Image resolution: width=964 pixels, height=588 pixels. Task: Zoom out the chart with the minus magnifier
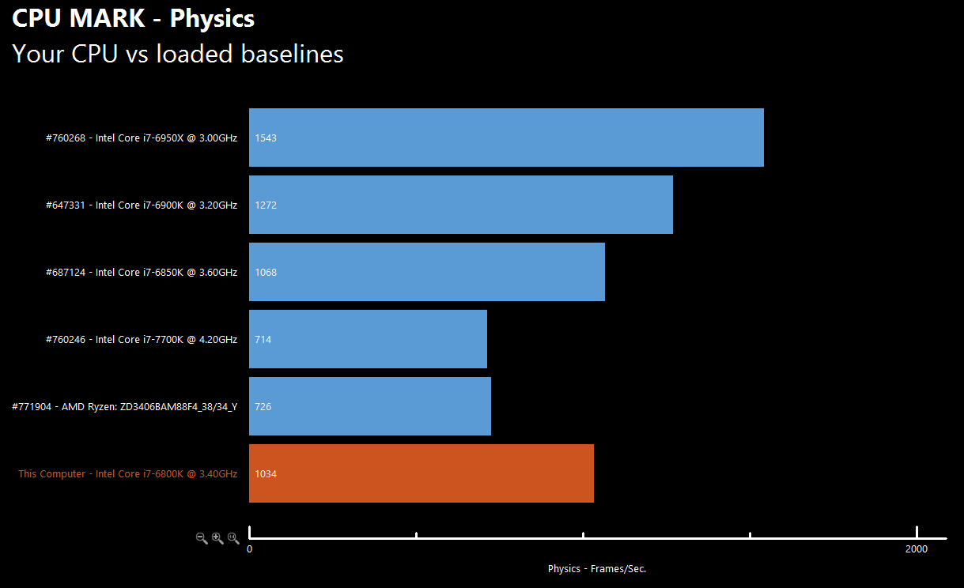point(202,538)
